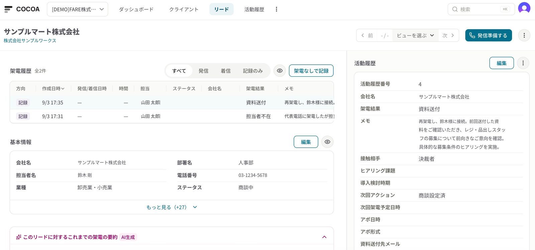Open the ダッシュボード tab

tap(136, 9)
